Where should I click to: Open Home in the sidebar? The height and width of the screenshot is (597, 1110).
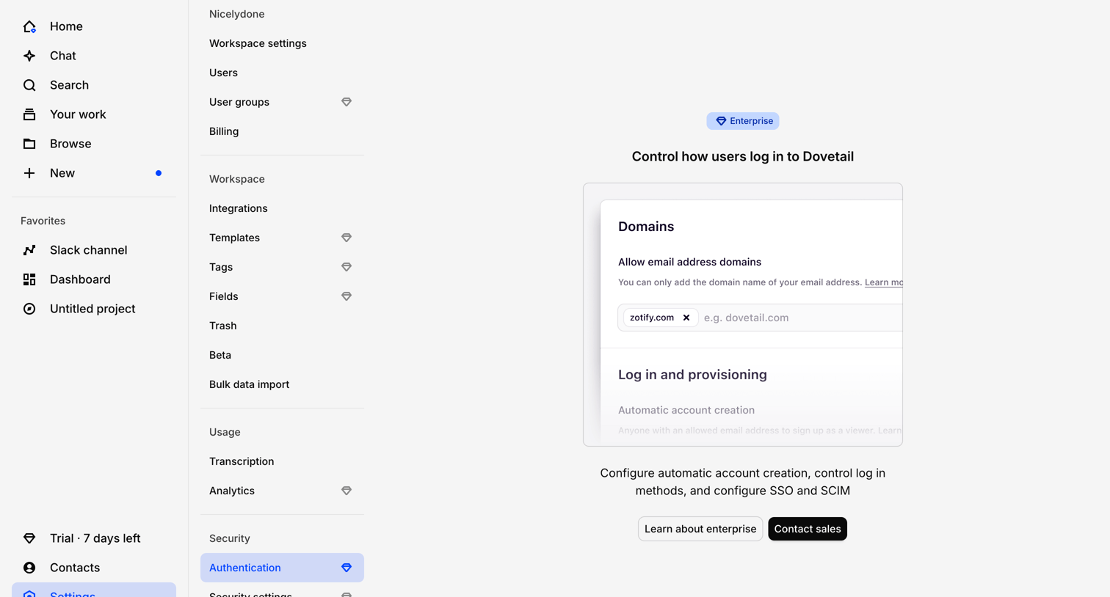(x=94, y=26)
